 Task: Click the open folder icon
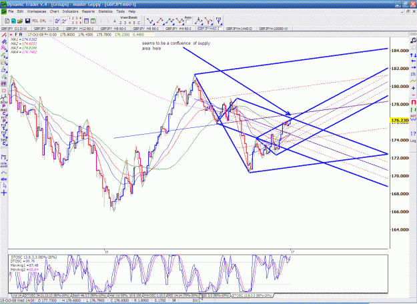pos(20,21)
